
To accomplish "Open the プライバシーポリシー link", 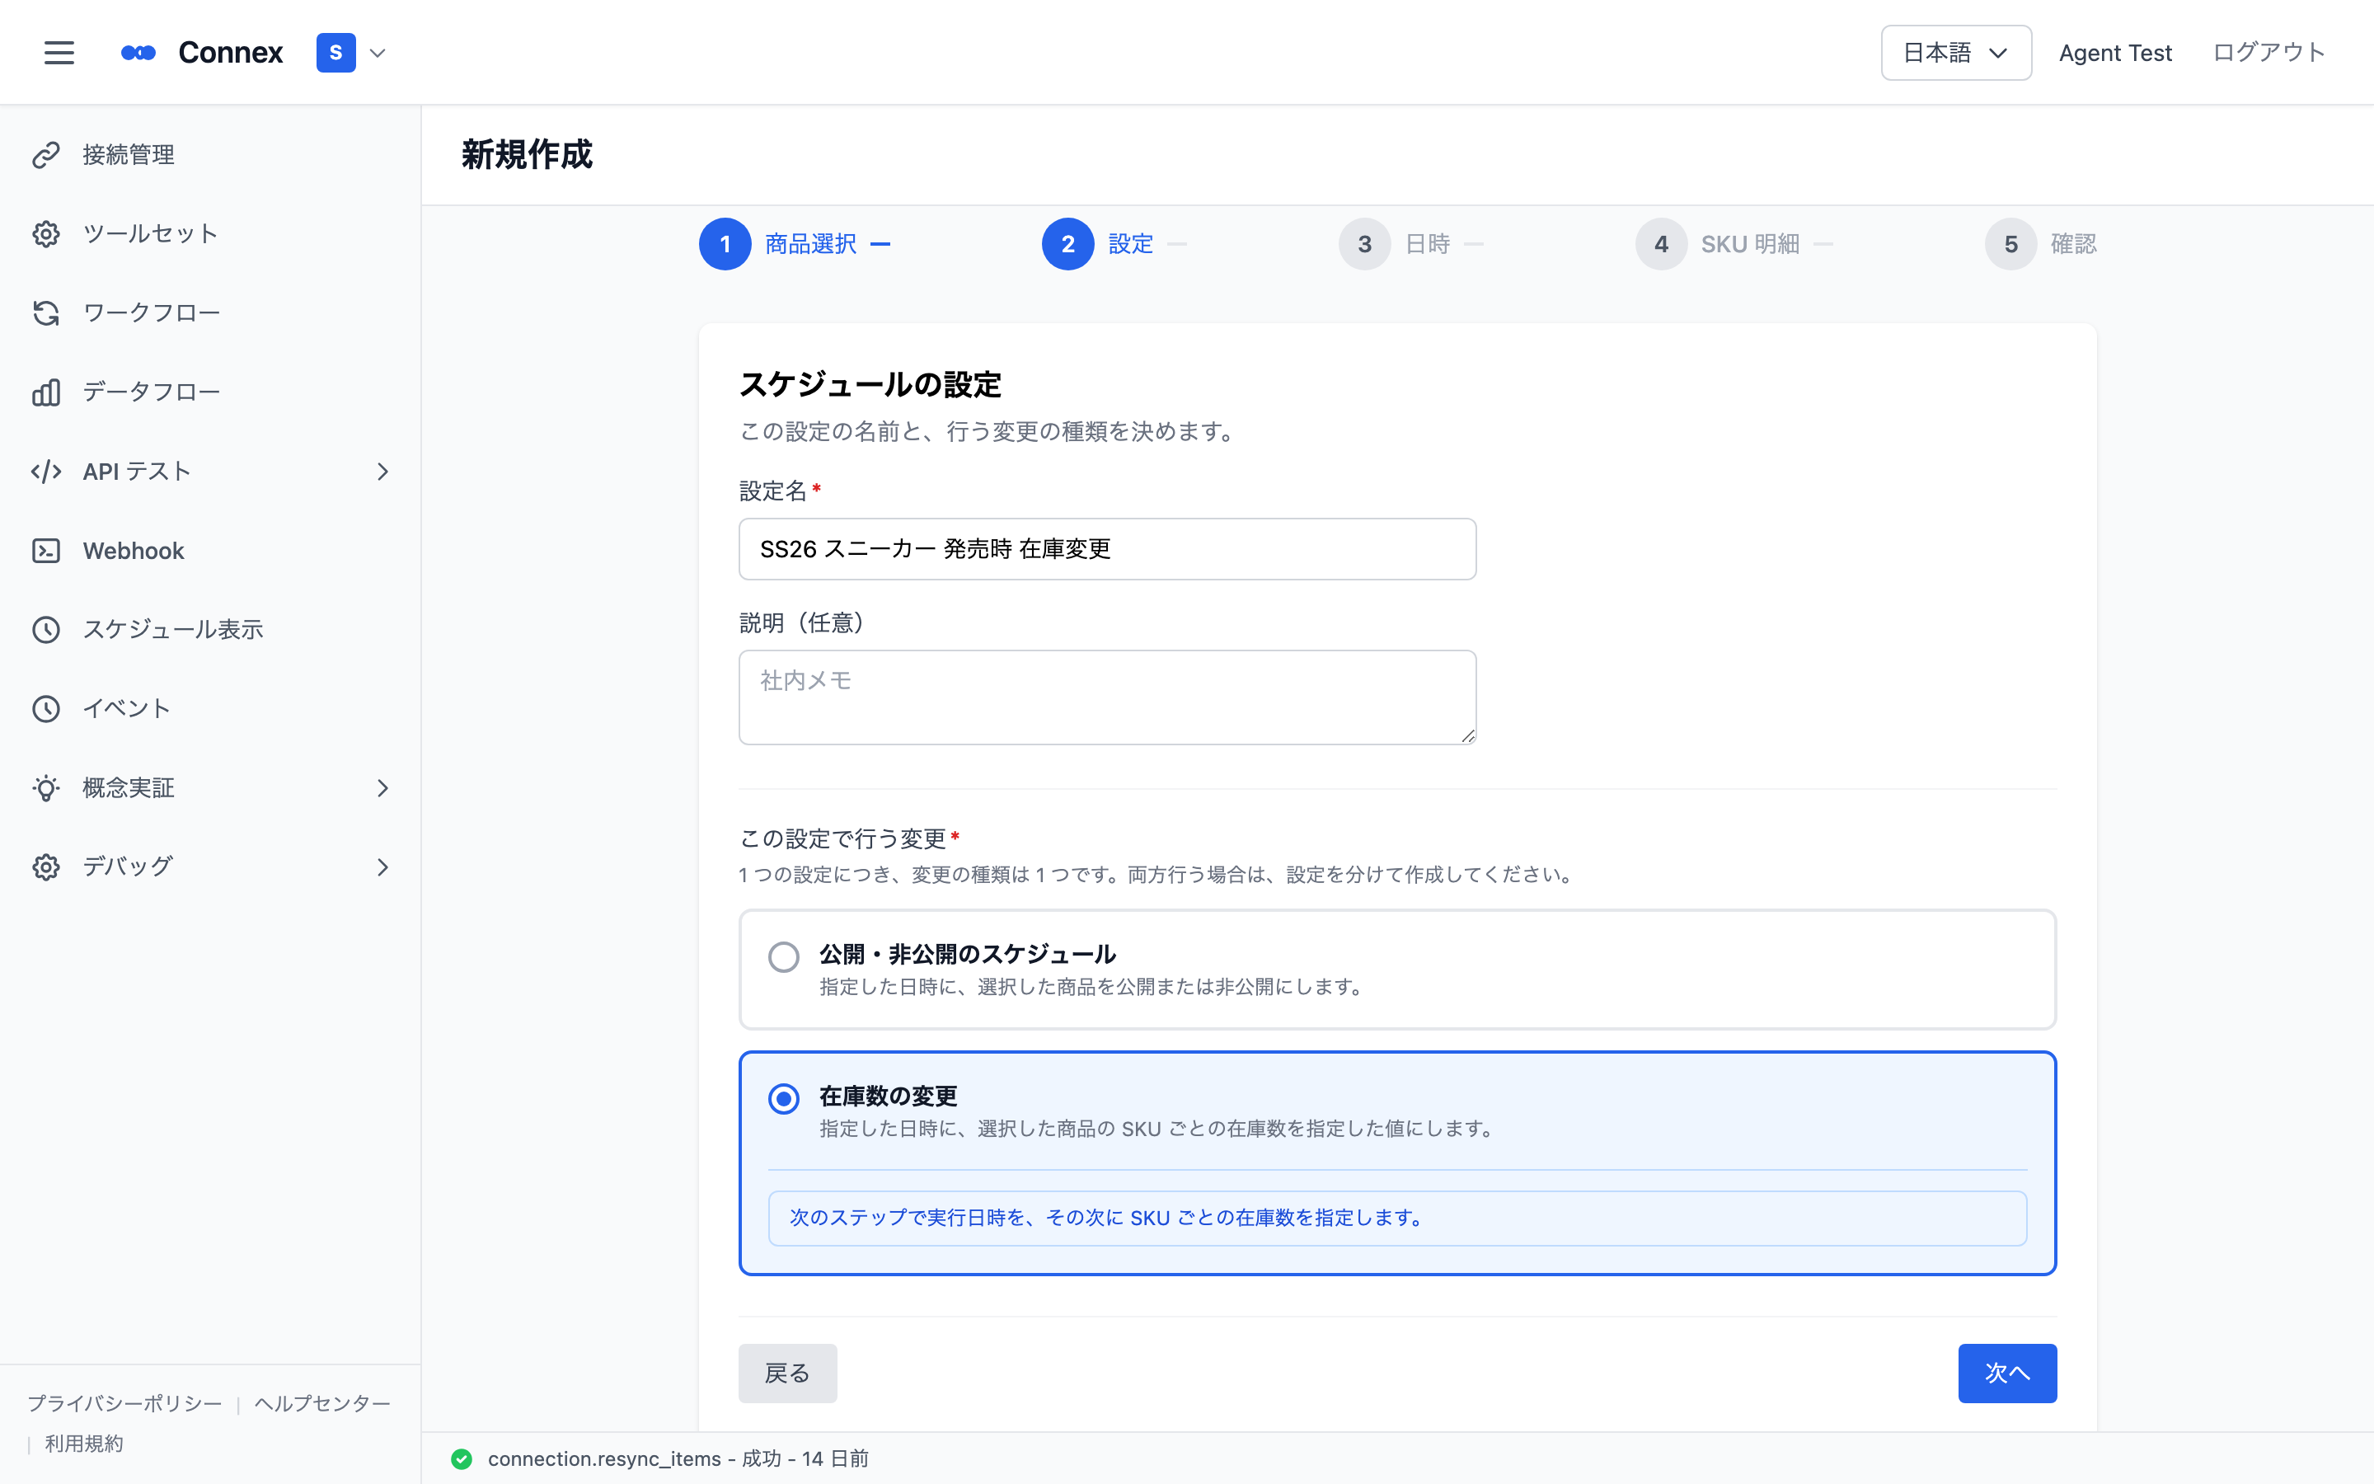I will 124,1403.
